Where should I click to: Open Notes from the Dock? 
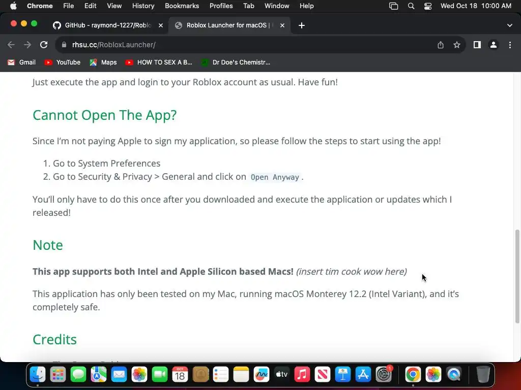pos(241,375)
